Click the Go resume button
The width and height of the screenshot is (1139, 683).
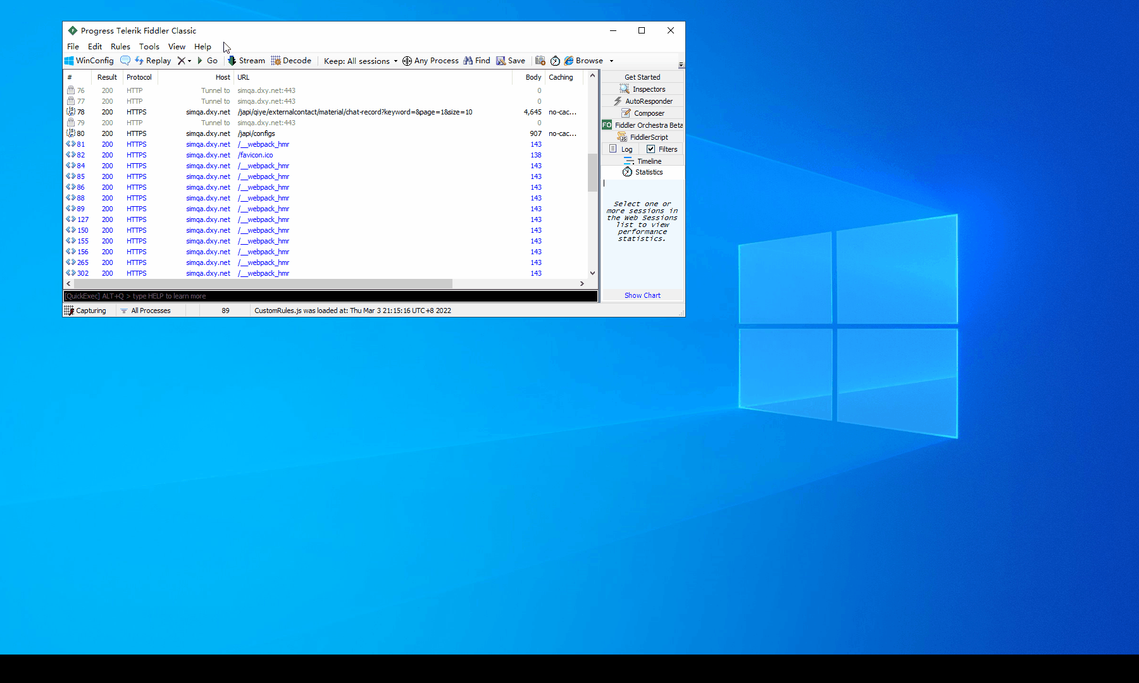pyautogui.click(x=208, y=61)
